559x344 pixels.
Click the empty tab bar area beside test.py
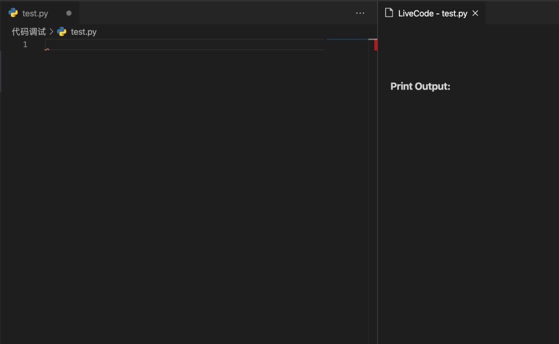point(207,13)
